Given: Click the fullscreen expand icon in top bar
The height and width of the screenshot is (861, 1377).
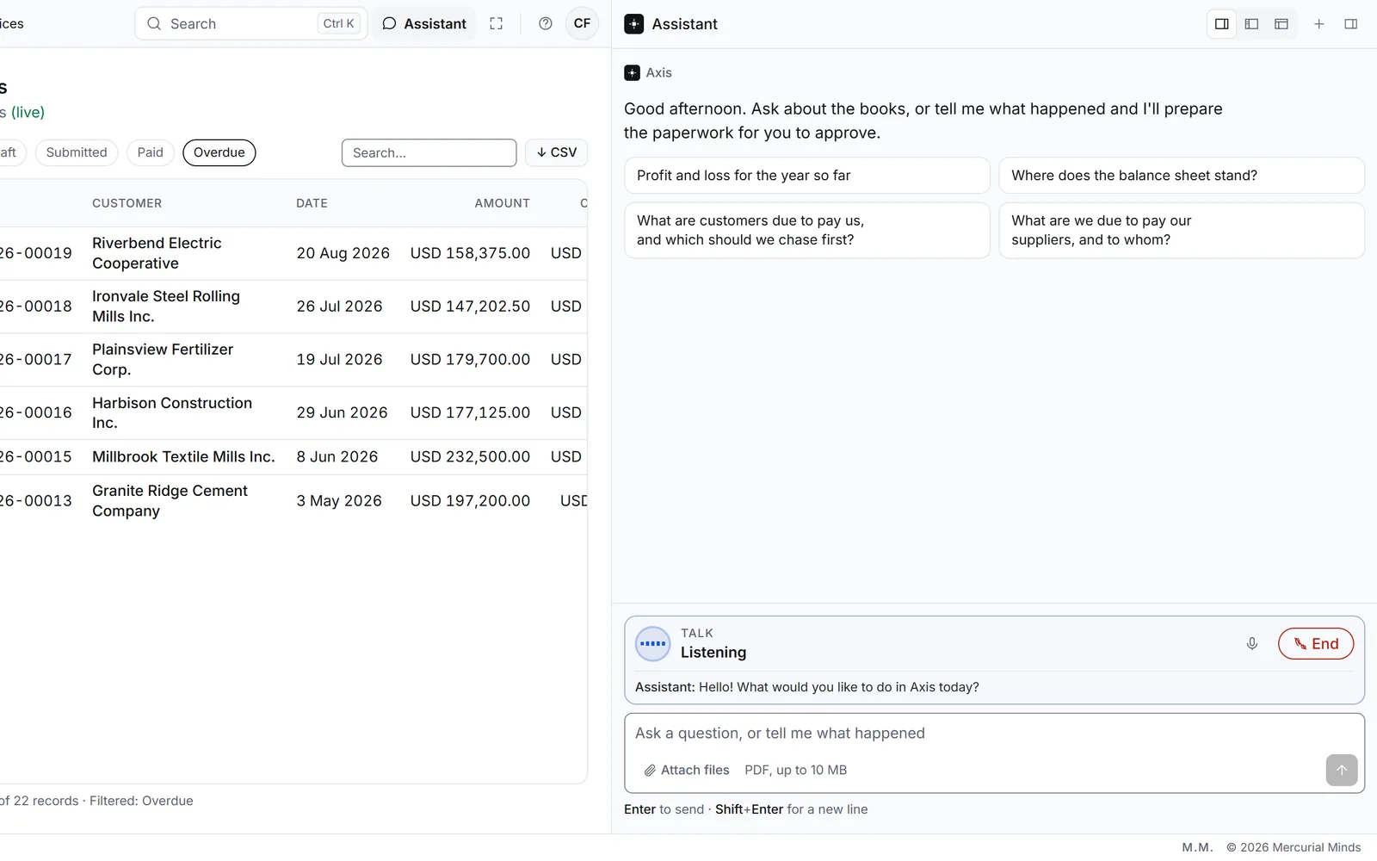Looking at the screenshot, I should (497, 24).
